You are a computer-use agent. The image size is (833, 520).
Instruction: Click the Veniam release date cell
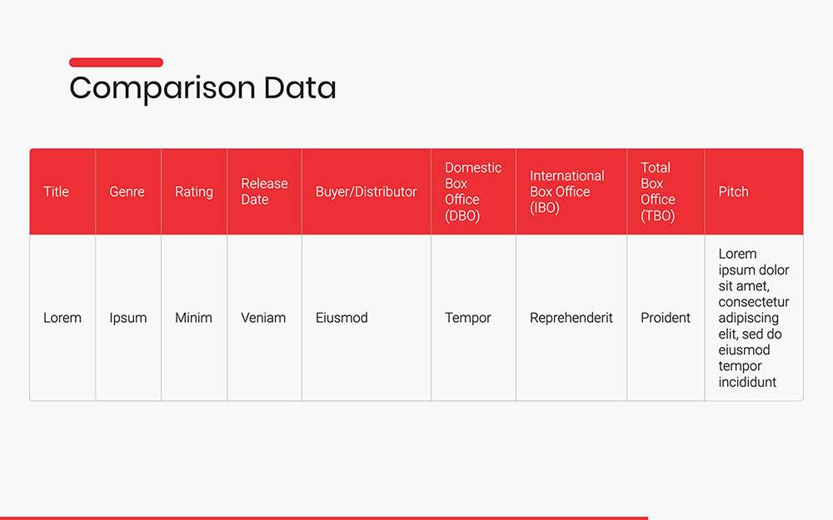(263, 318)
